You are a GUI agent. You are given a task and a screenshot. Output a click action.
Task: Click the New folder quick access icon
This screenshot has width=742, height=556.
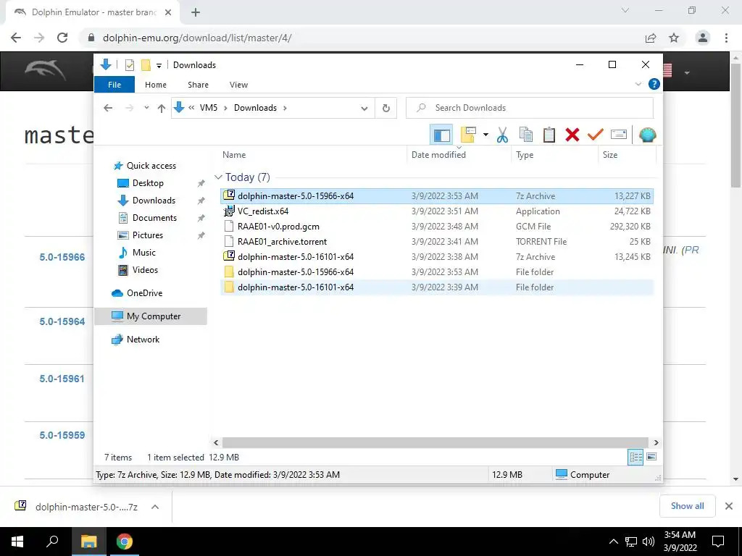(146, 65)
